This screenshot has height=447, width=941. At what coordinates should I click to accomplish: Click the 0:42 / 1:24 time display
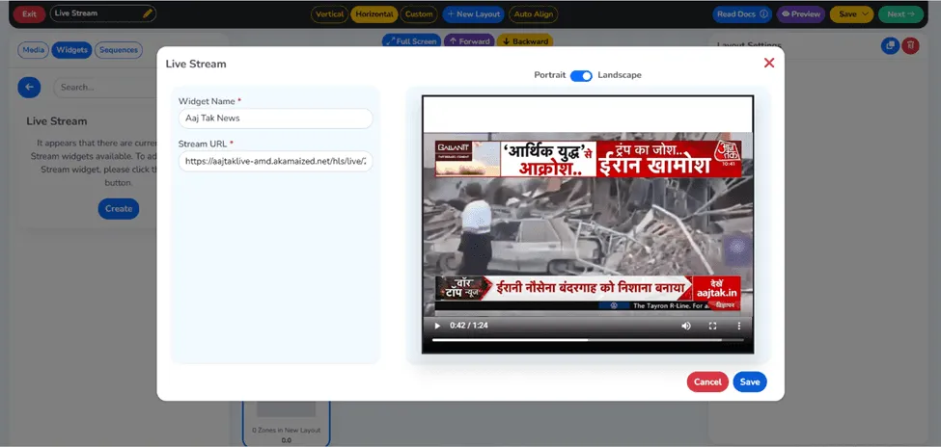469,326
